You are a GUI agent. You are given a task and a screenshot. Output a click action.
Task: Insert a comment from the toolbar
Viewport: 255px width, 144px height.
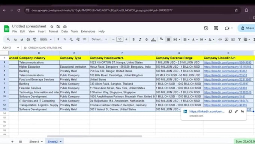pos(226,39)
